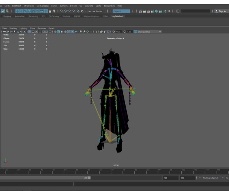The height and width of the screenshot is (191, 229).
Task: Click the select joints mask icon
Action: point(21,11)
